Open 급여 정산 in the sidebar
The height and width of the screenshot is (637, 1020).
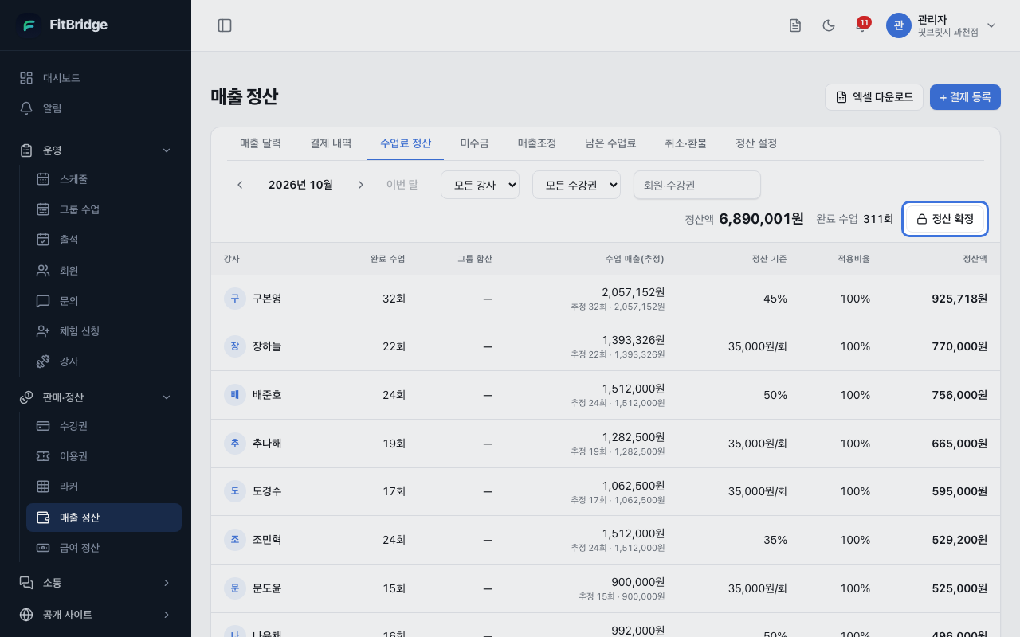coord(104,548)
